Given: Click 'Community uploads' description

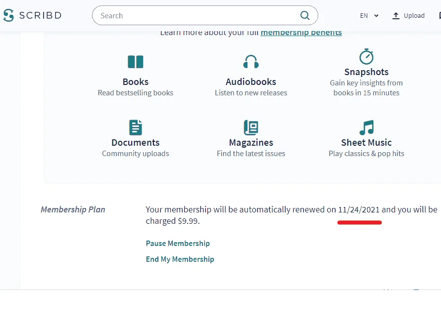Looking at the screenshot, I should click(136, 154).
